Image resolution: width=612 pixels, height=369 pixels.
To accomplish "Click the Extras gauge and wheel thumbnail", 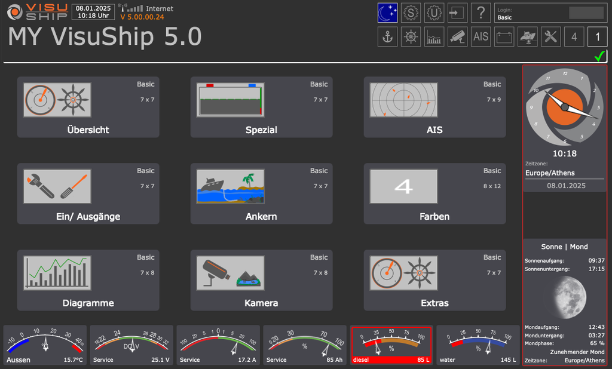I will 404,273.
